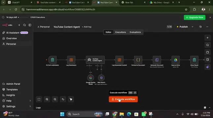Open the sidebar search icon
This screenshot has height=118, width=213.
[x=24, y=25]
